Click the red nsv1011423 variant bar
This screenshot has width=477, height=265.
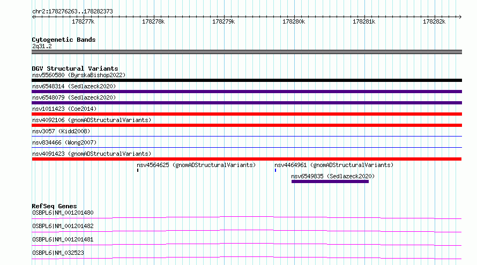click(247, 114)
